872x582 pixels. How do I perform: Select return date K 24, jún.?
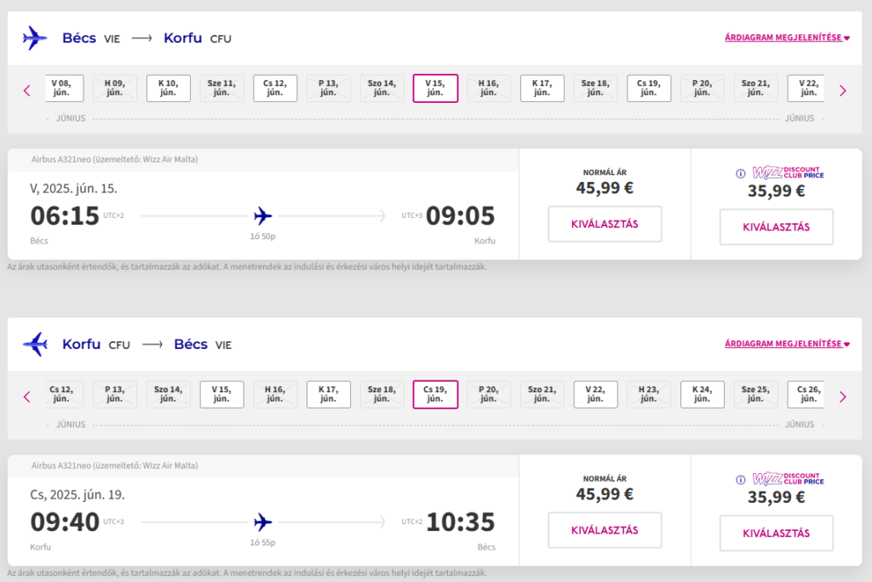tap(703, 394)
